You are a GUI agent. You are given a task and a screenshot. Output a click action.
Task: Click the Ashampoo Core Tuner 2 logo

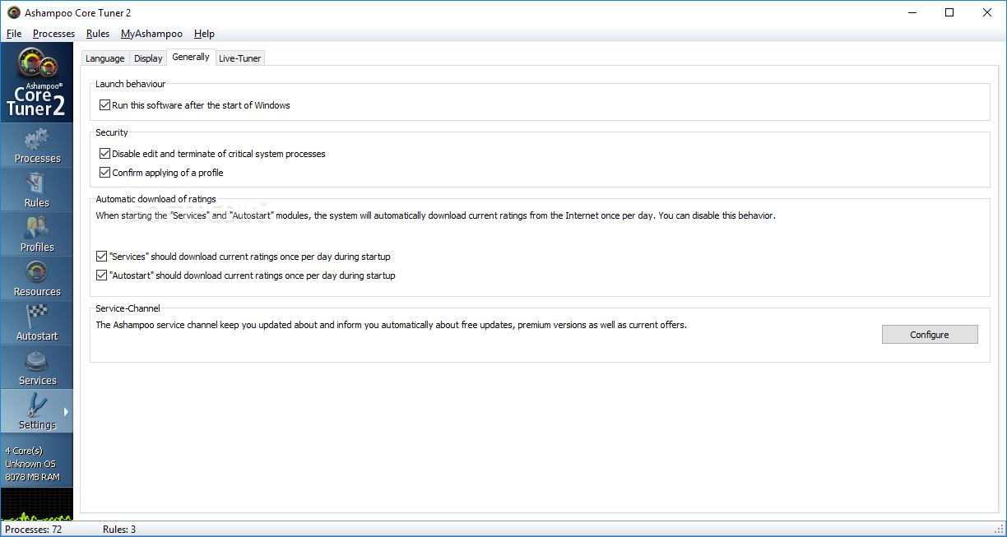point(37,82)
